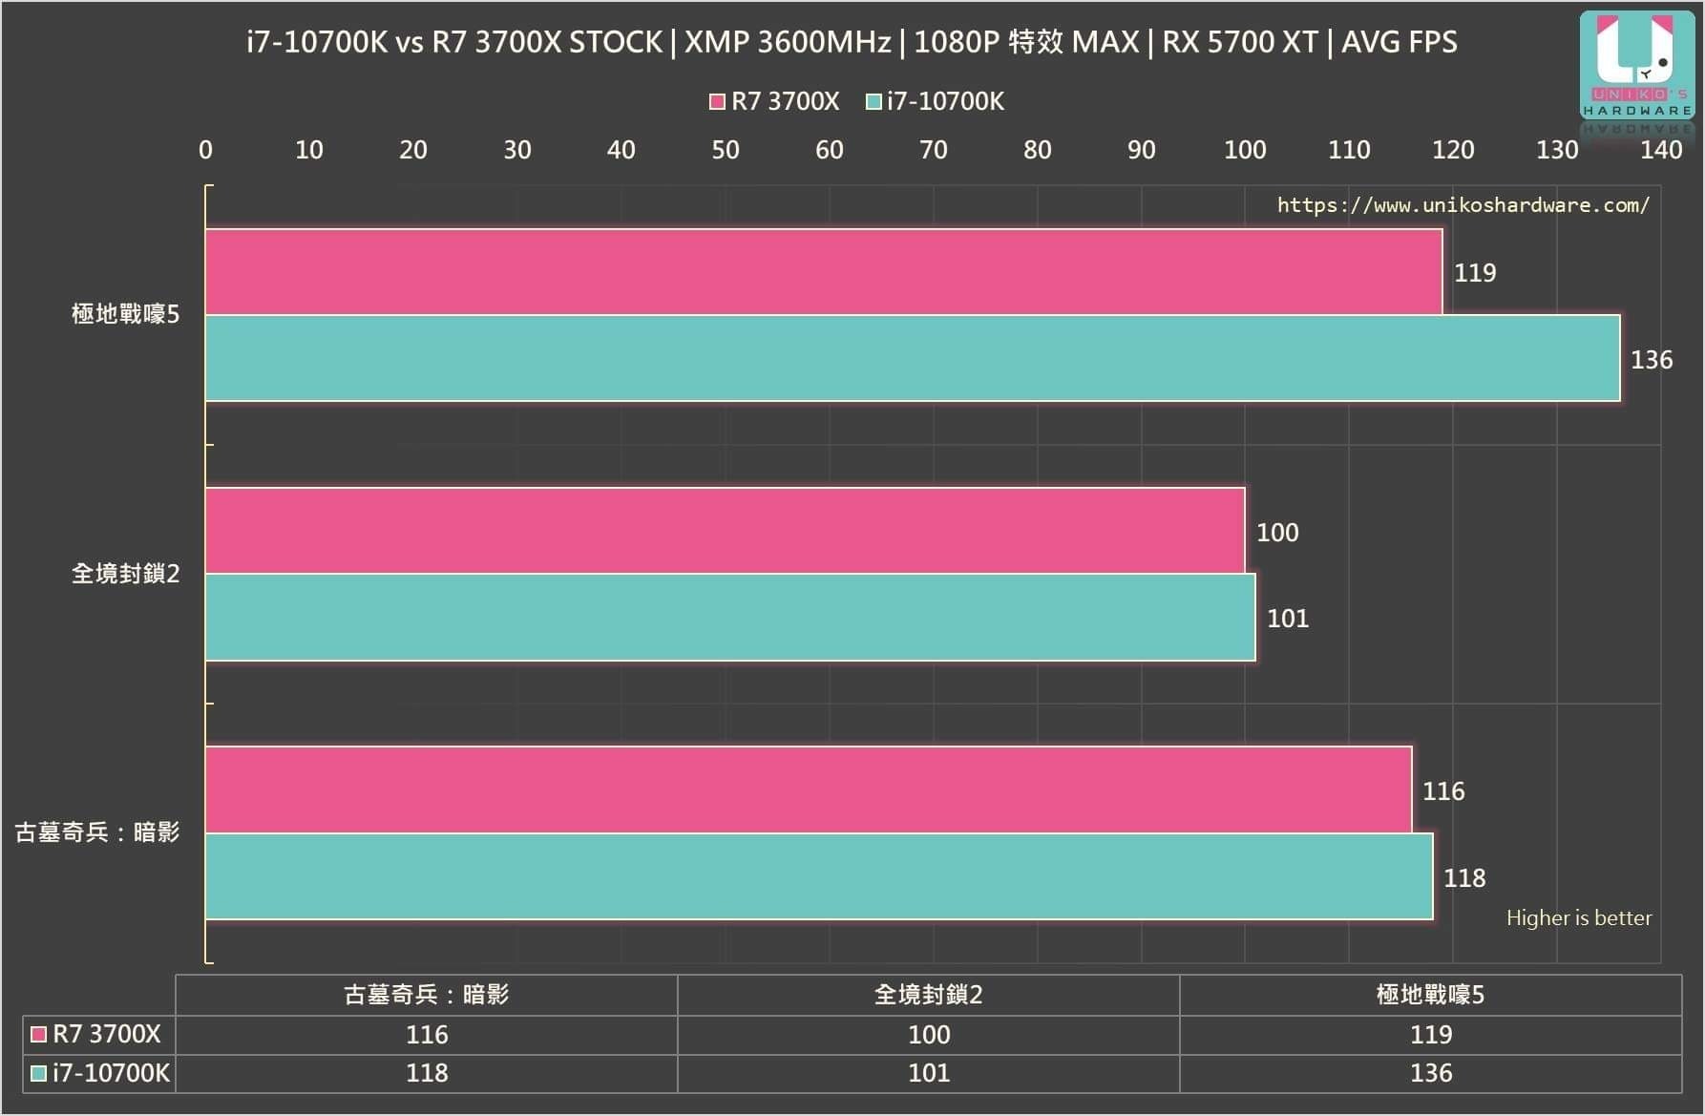Select the pink 全境封鎖2 bar (100)

point(726,531)
